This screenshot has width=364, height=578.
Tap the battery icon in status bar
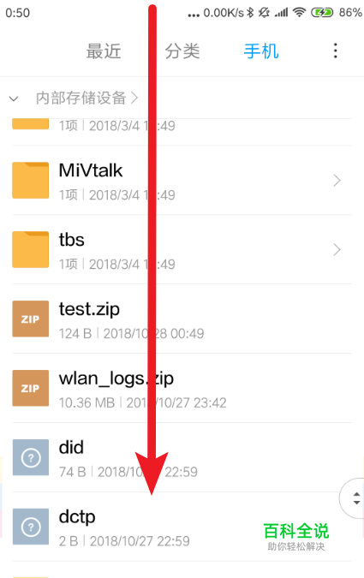pos(322,13)
